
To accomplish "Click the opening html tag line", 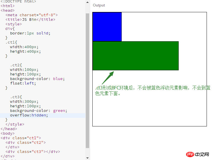I will point(8,6).
